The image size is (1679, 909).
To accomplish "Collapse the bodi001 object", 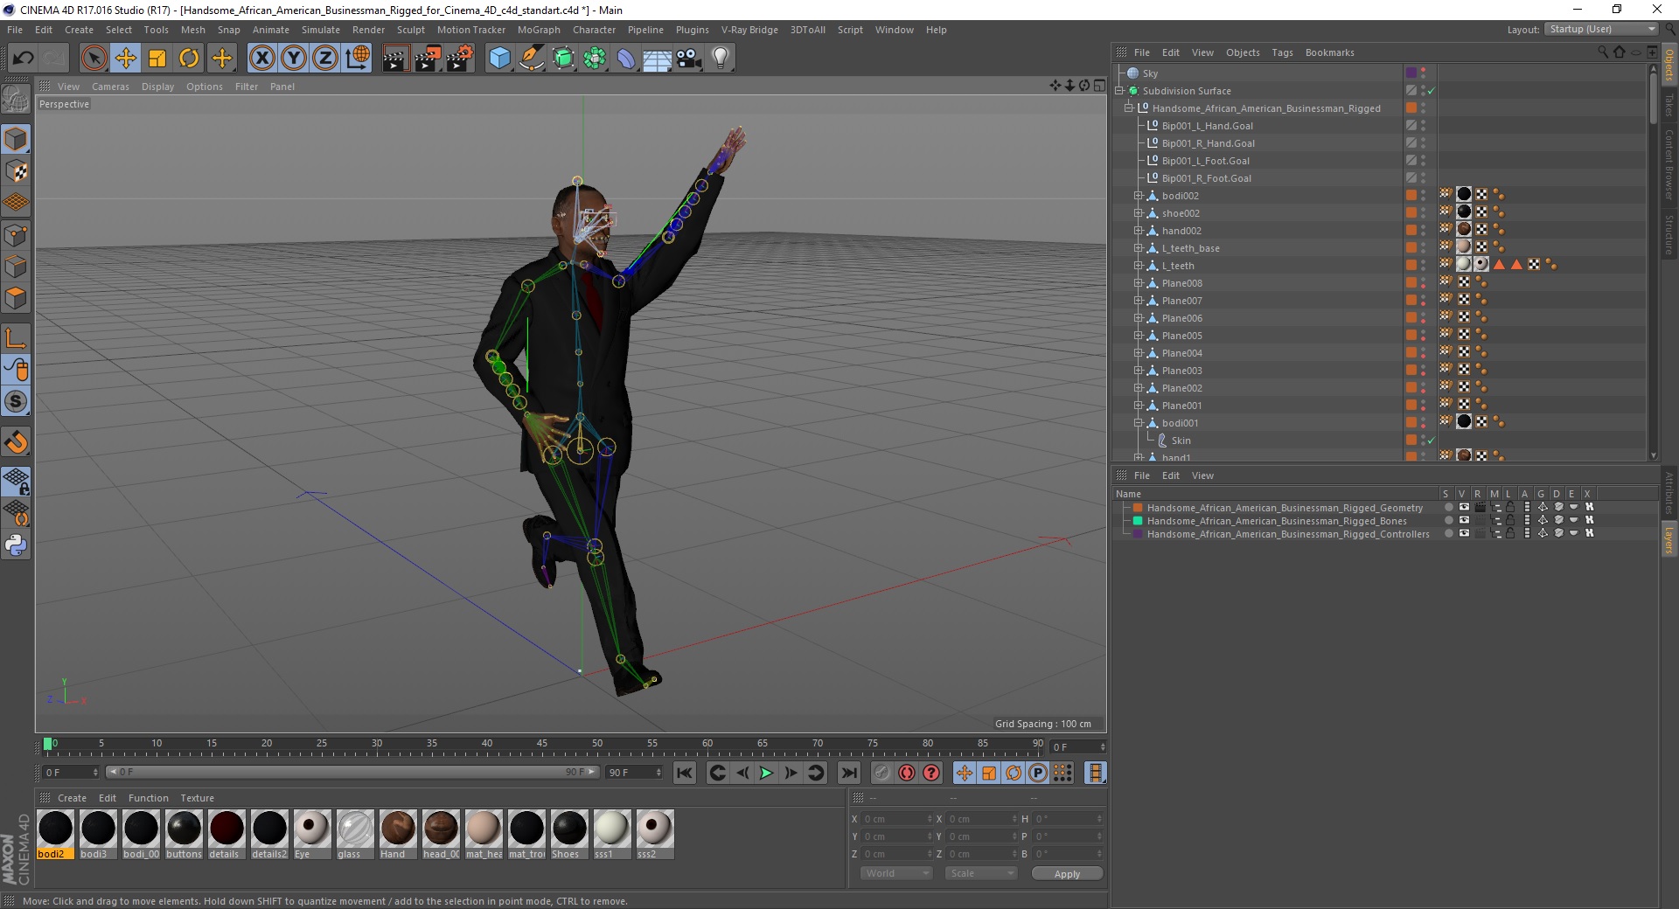I will point(1139,423).
